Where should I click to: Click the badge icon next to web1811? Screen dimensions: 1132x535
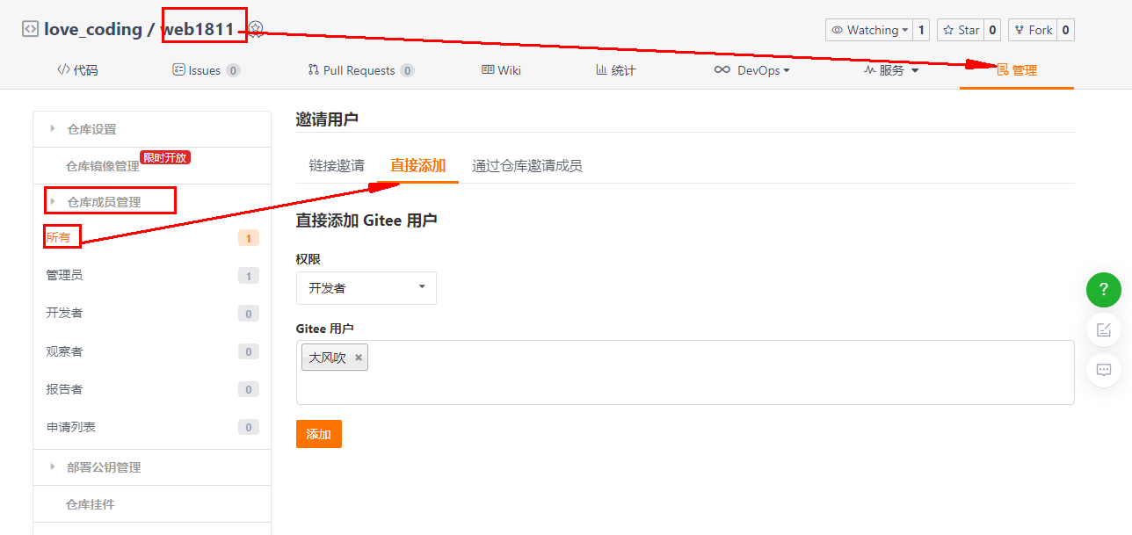point(256,29)
